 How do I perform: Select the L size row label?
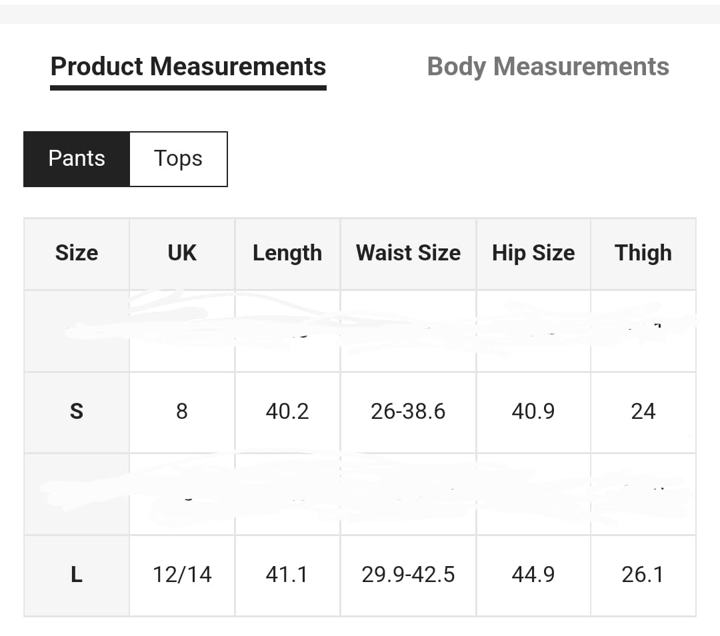[x=77, y=575]
